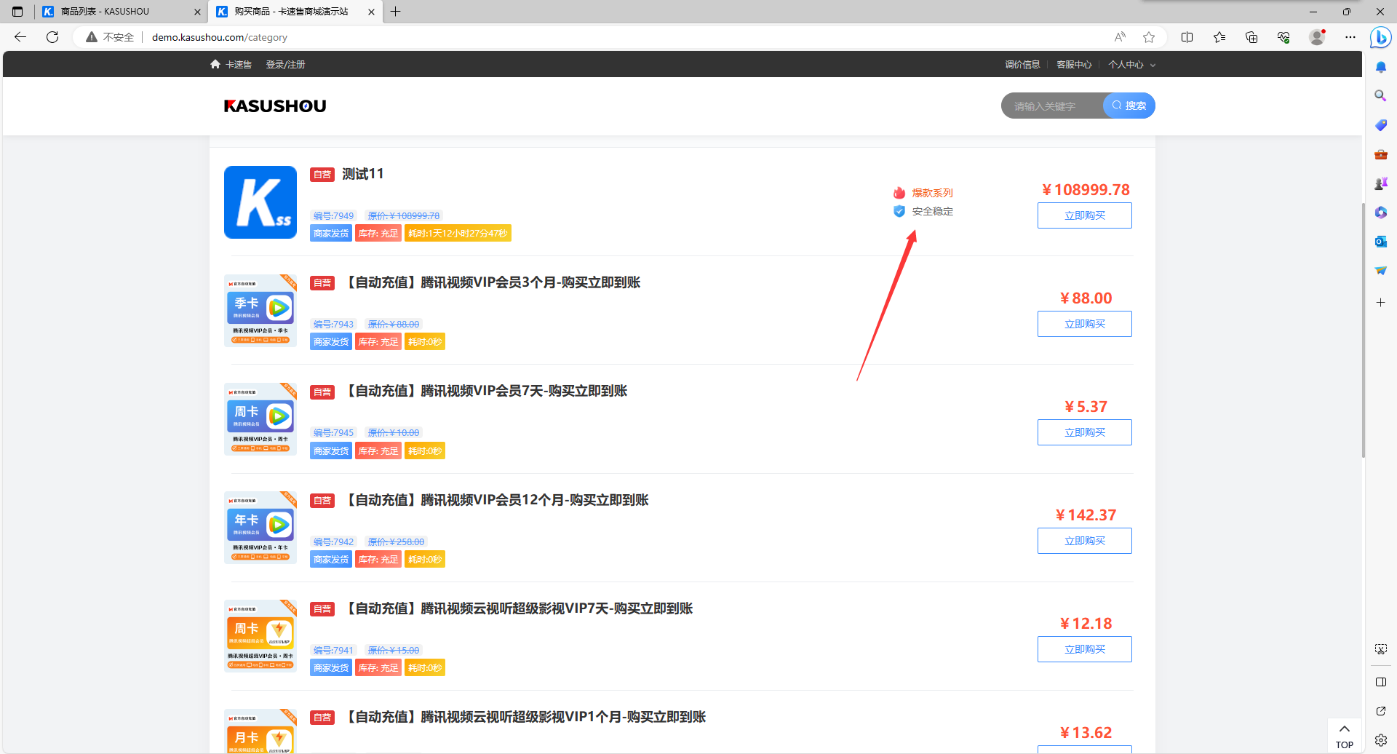Click the sidebar screenshot icon
This screenshot has height=754, width=1397.
click(1380, 649)
